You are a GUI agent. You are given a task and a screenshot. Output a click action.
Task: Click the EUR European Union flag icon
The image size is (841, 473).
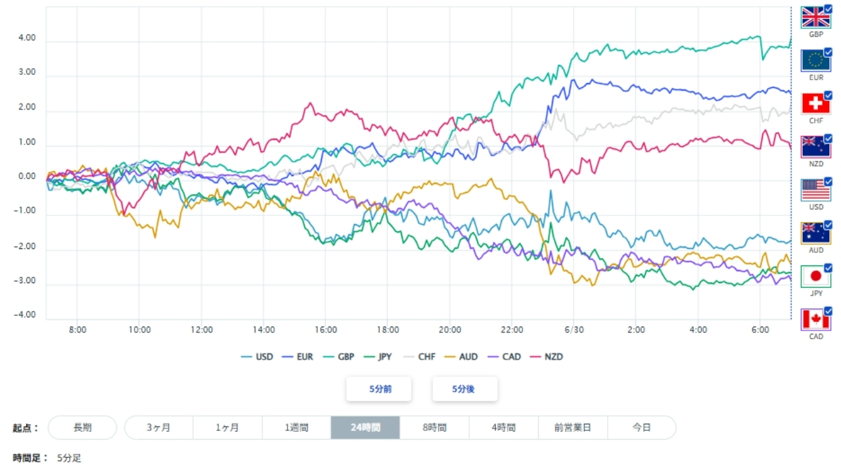[815, 61]
